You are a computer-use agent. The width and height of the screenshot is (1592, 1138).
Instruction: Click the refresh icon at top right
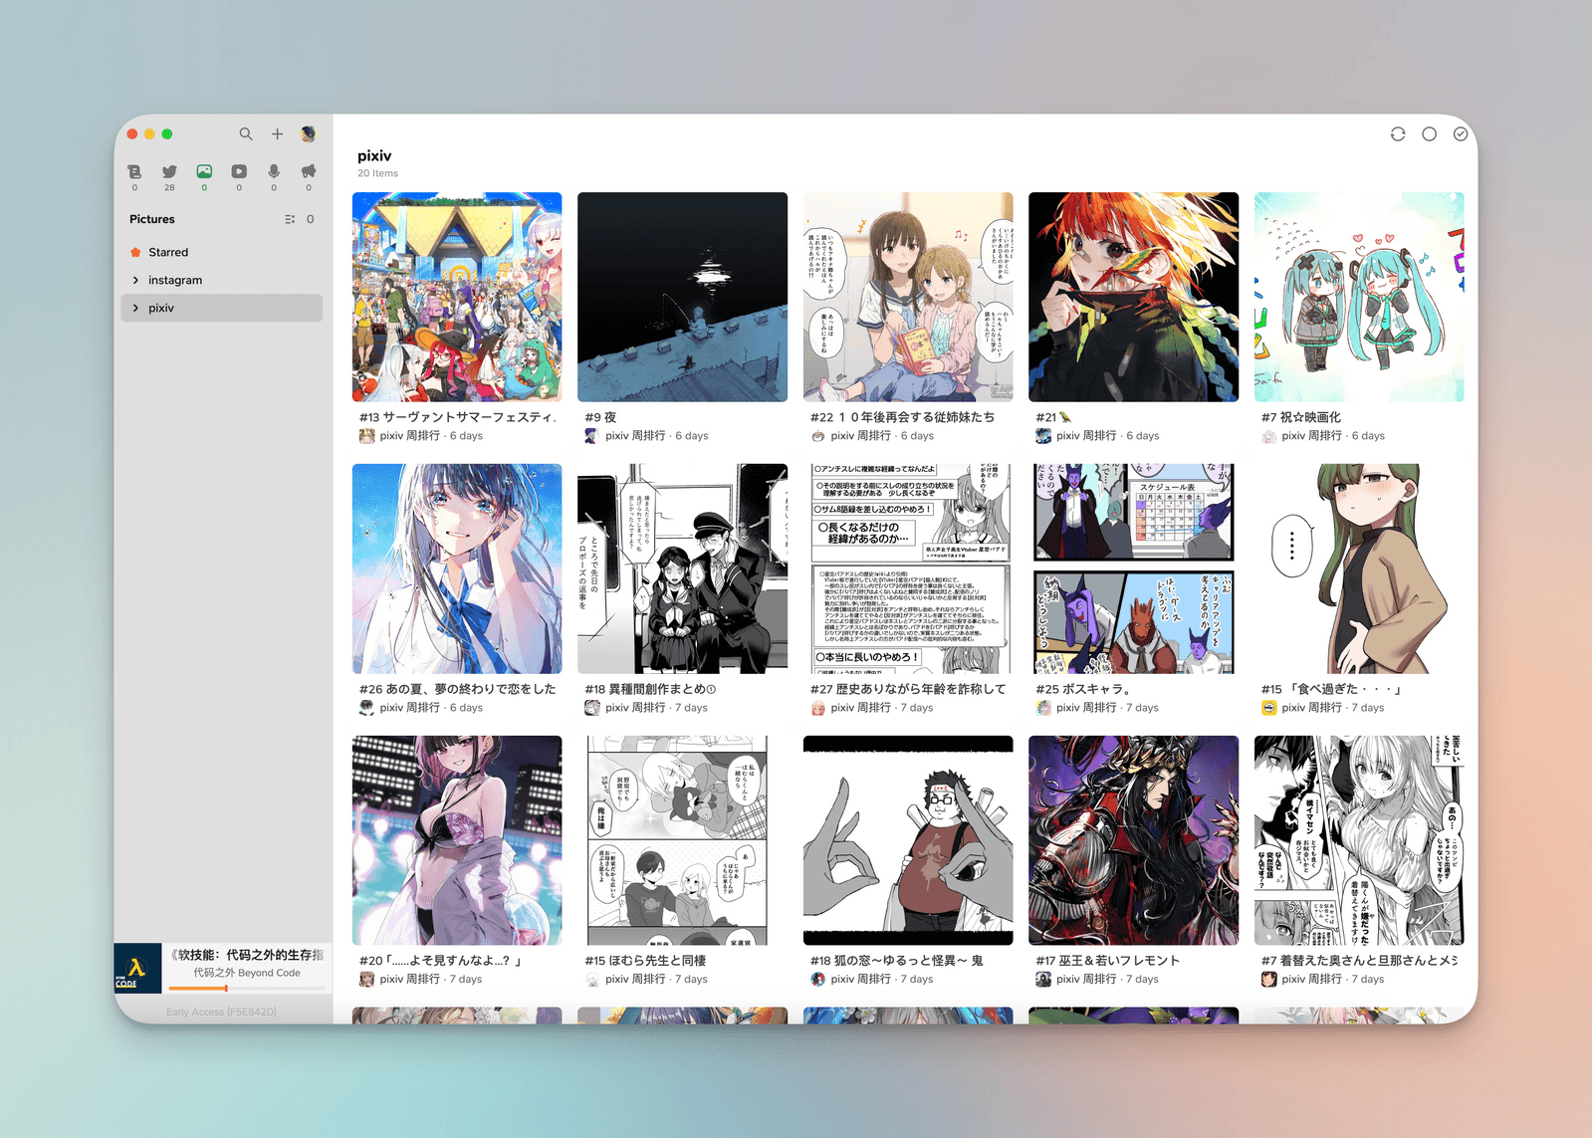(x=1398, y=133)
